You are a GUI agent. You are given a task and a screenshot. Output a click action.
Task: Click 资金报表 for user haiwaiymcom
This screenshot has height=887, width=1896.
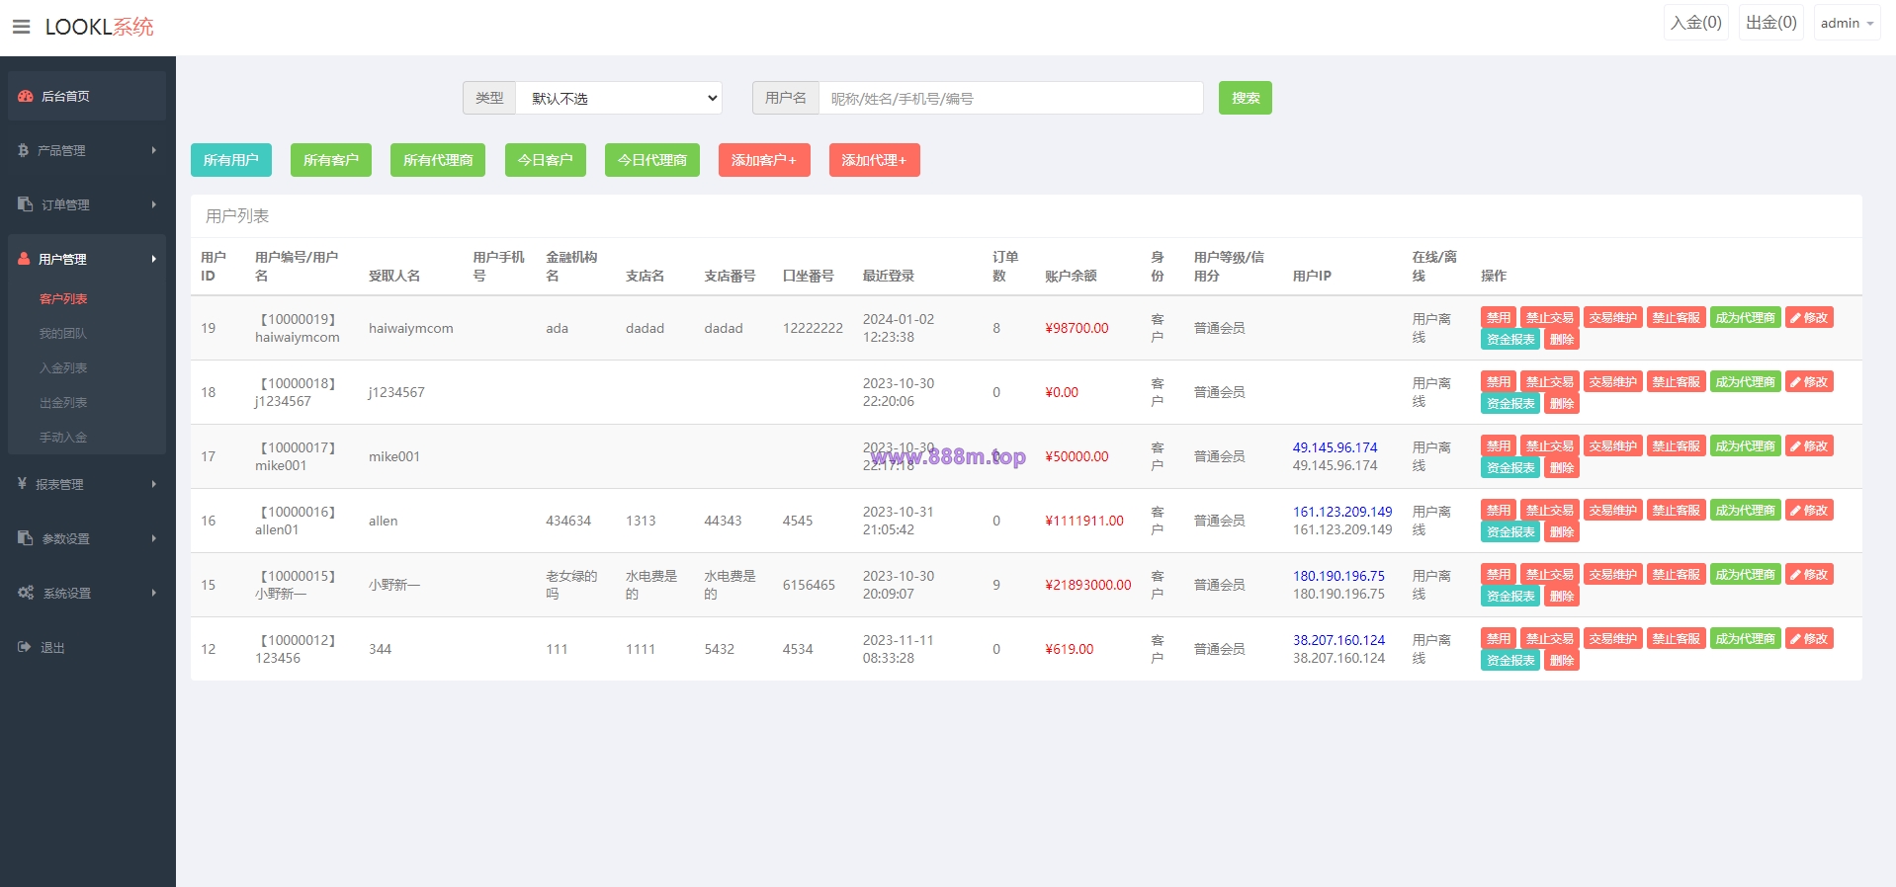[1510, 339]
